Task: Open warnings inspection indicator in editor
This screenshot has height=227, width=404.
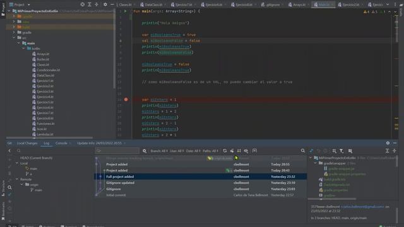Action: click(x=374, y=12)
